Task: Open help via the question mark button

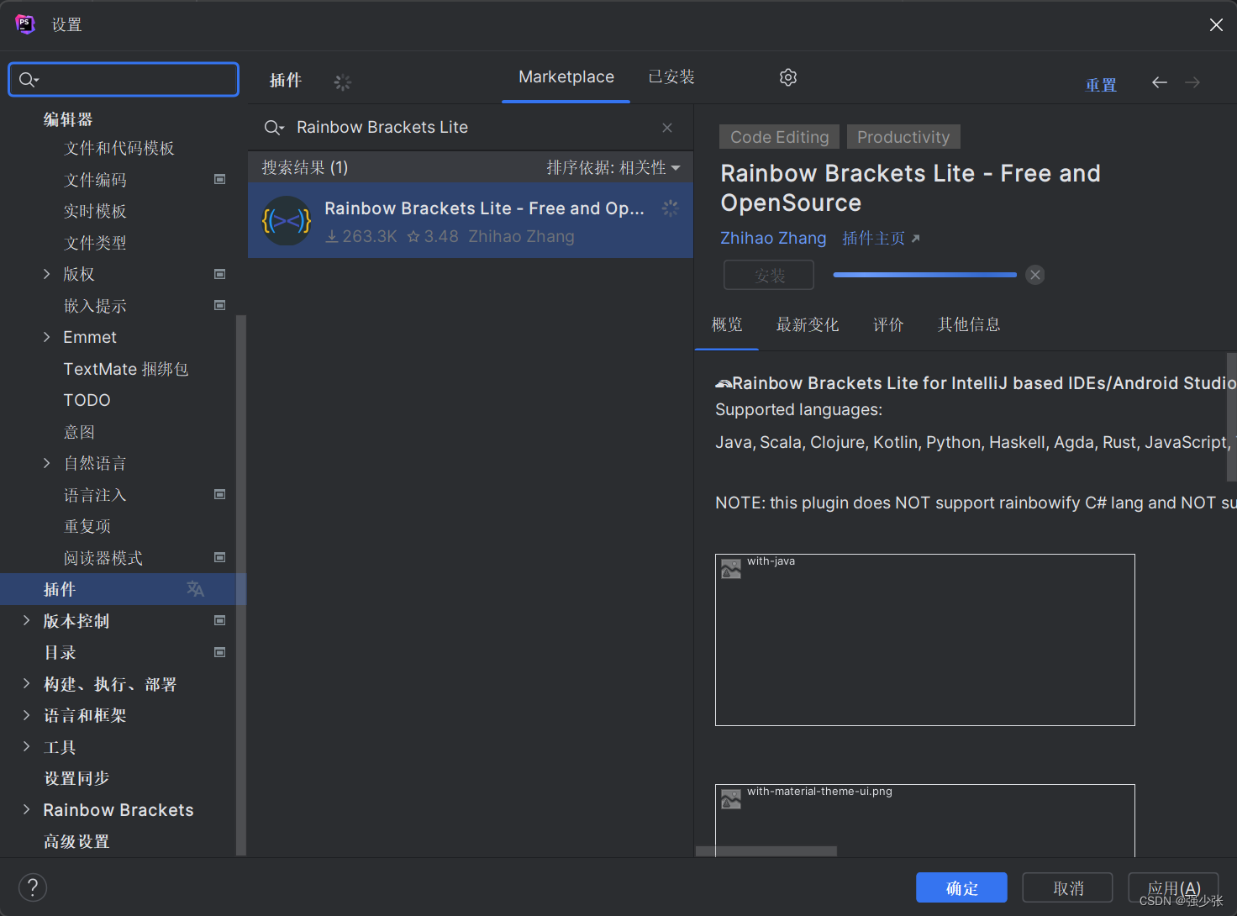Action: click(33, 887)
